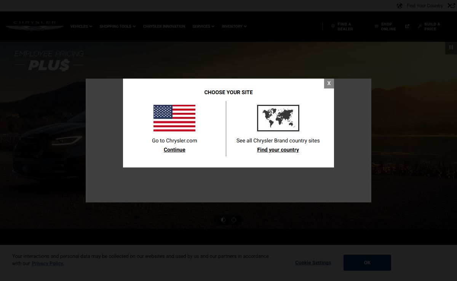Viewport: 457px width, 281px height.
Task: Click the Shop Online cart icon
Action: coord(376,26)
